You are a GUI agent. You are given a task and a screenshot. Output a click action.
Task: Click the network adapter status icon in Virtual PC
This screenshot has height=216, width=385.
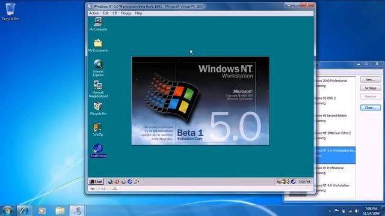(115, 188)
